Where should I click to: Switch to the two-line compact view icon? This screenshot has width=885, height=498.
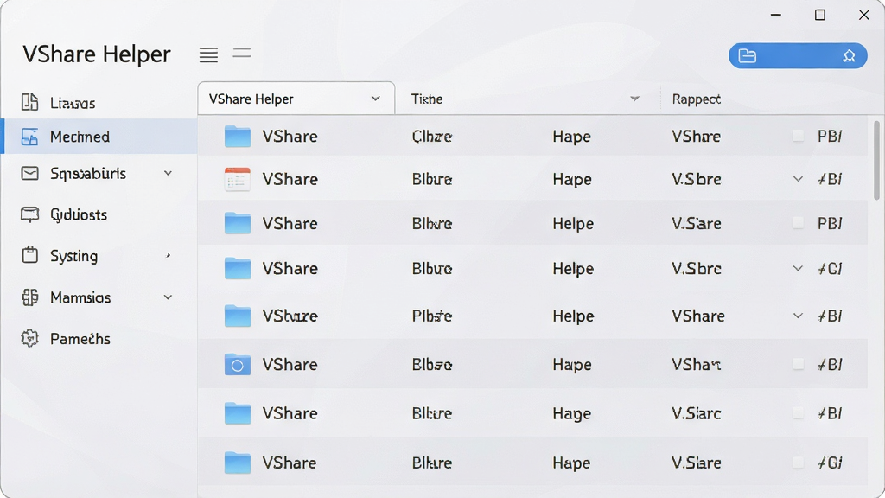(x=242, y=54)
